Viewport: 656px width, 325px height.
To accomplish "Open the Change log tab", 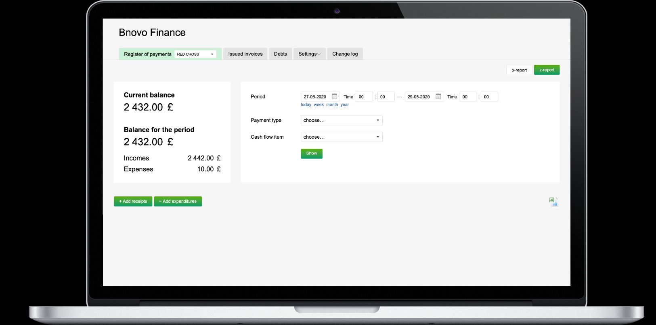I will pos(345,54).
